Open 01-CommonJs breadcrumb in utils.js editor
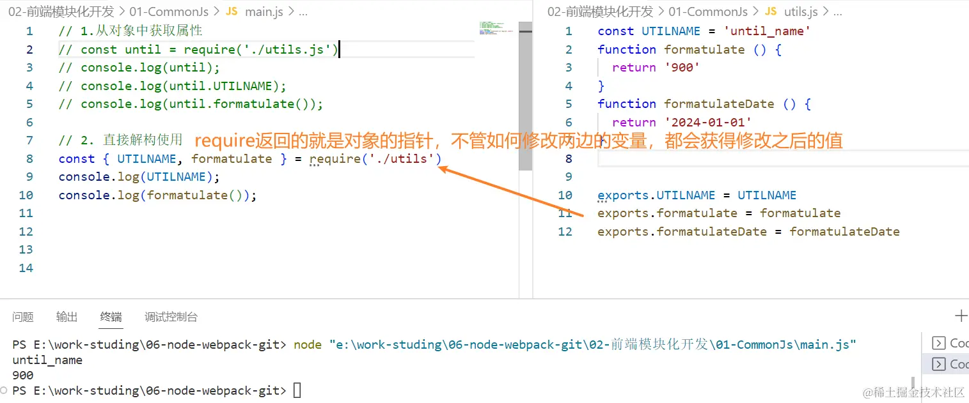 click(708, 11)
